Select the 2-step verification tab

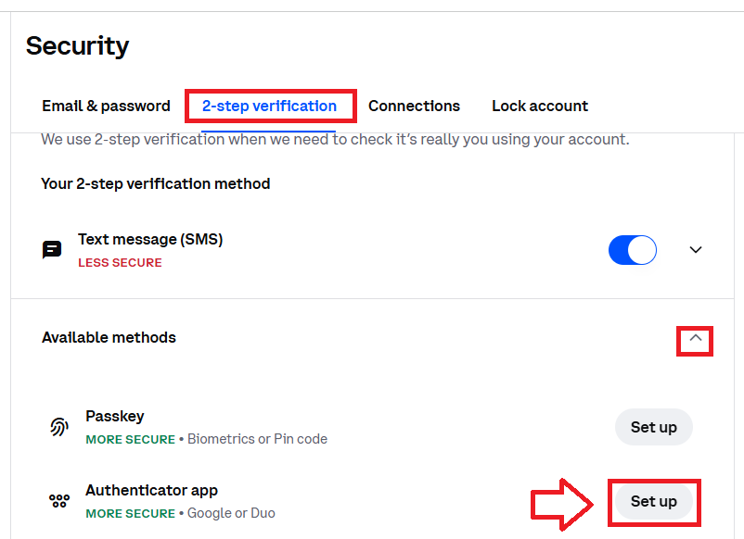[x=269, y=106]
